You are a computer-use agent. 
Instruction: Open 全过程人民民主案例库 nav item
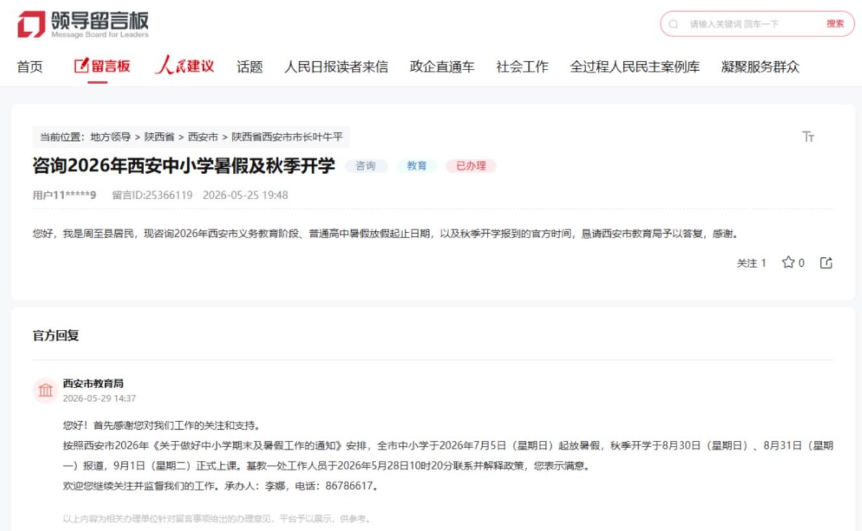[635, 67]
